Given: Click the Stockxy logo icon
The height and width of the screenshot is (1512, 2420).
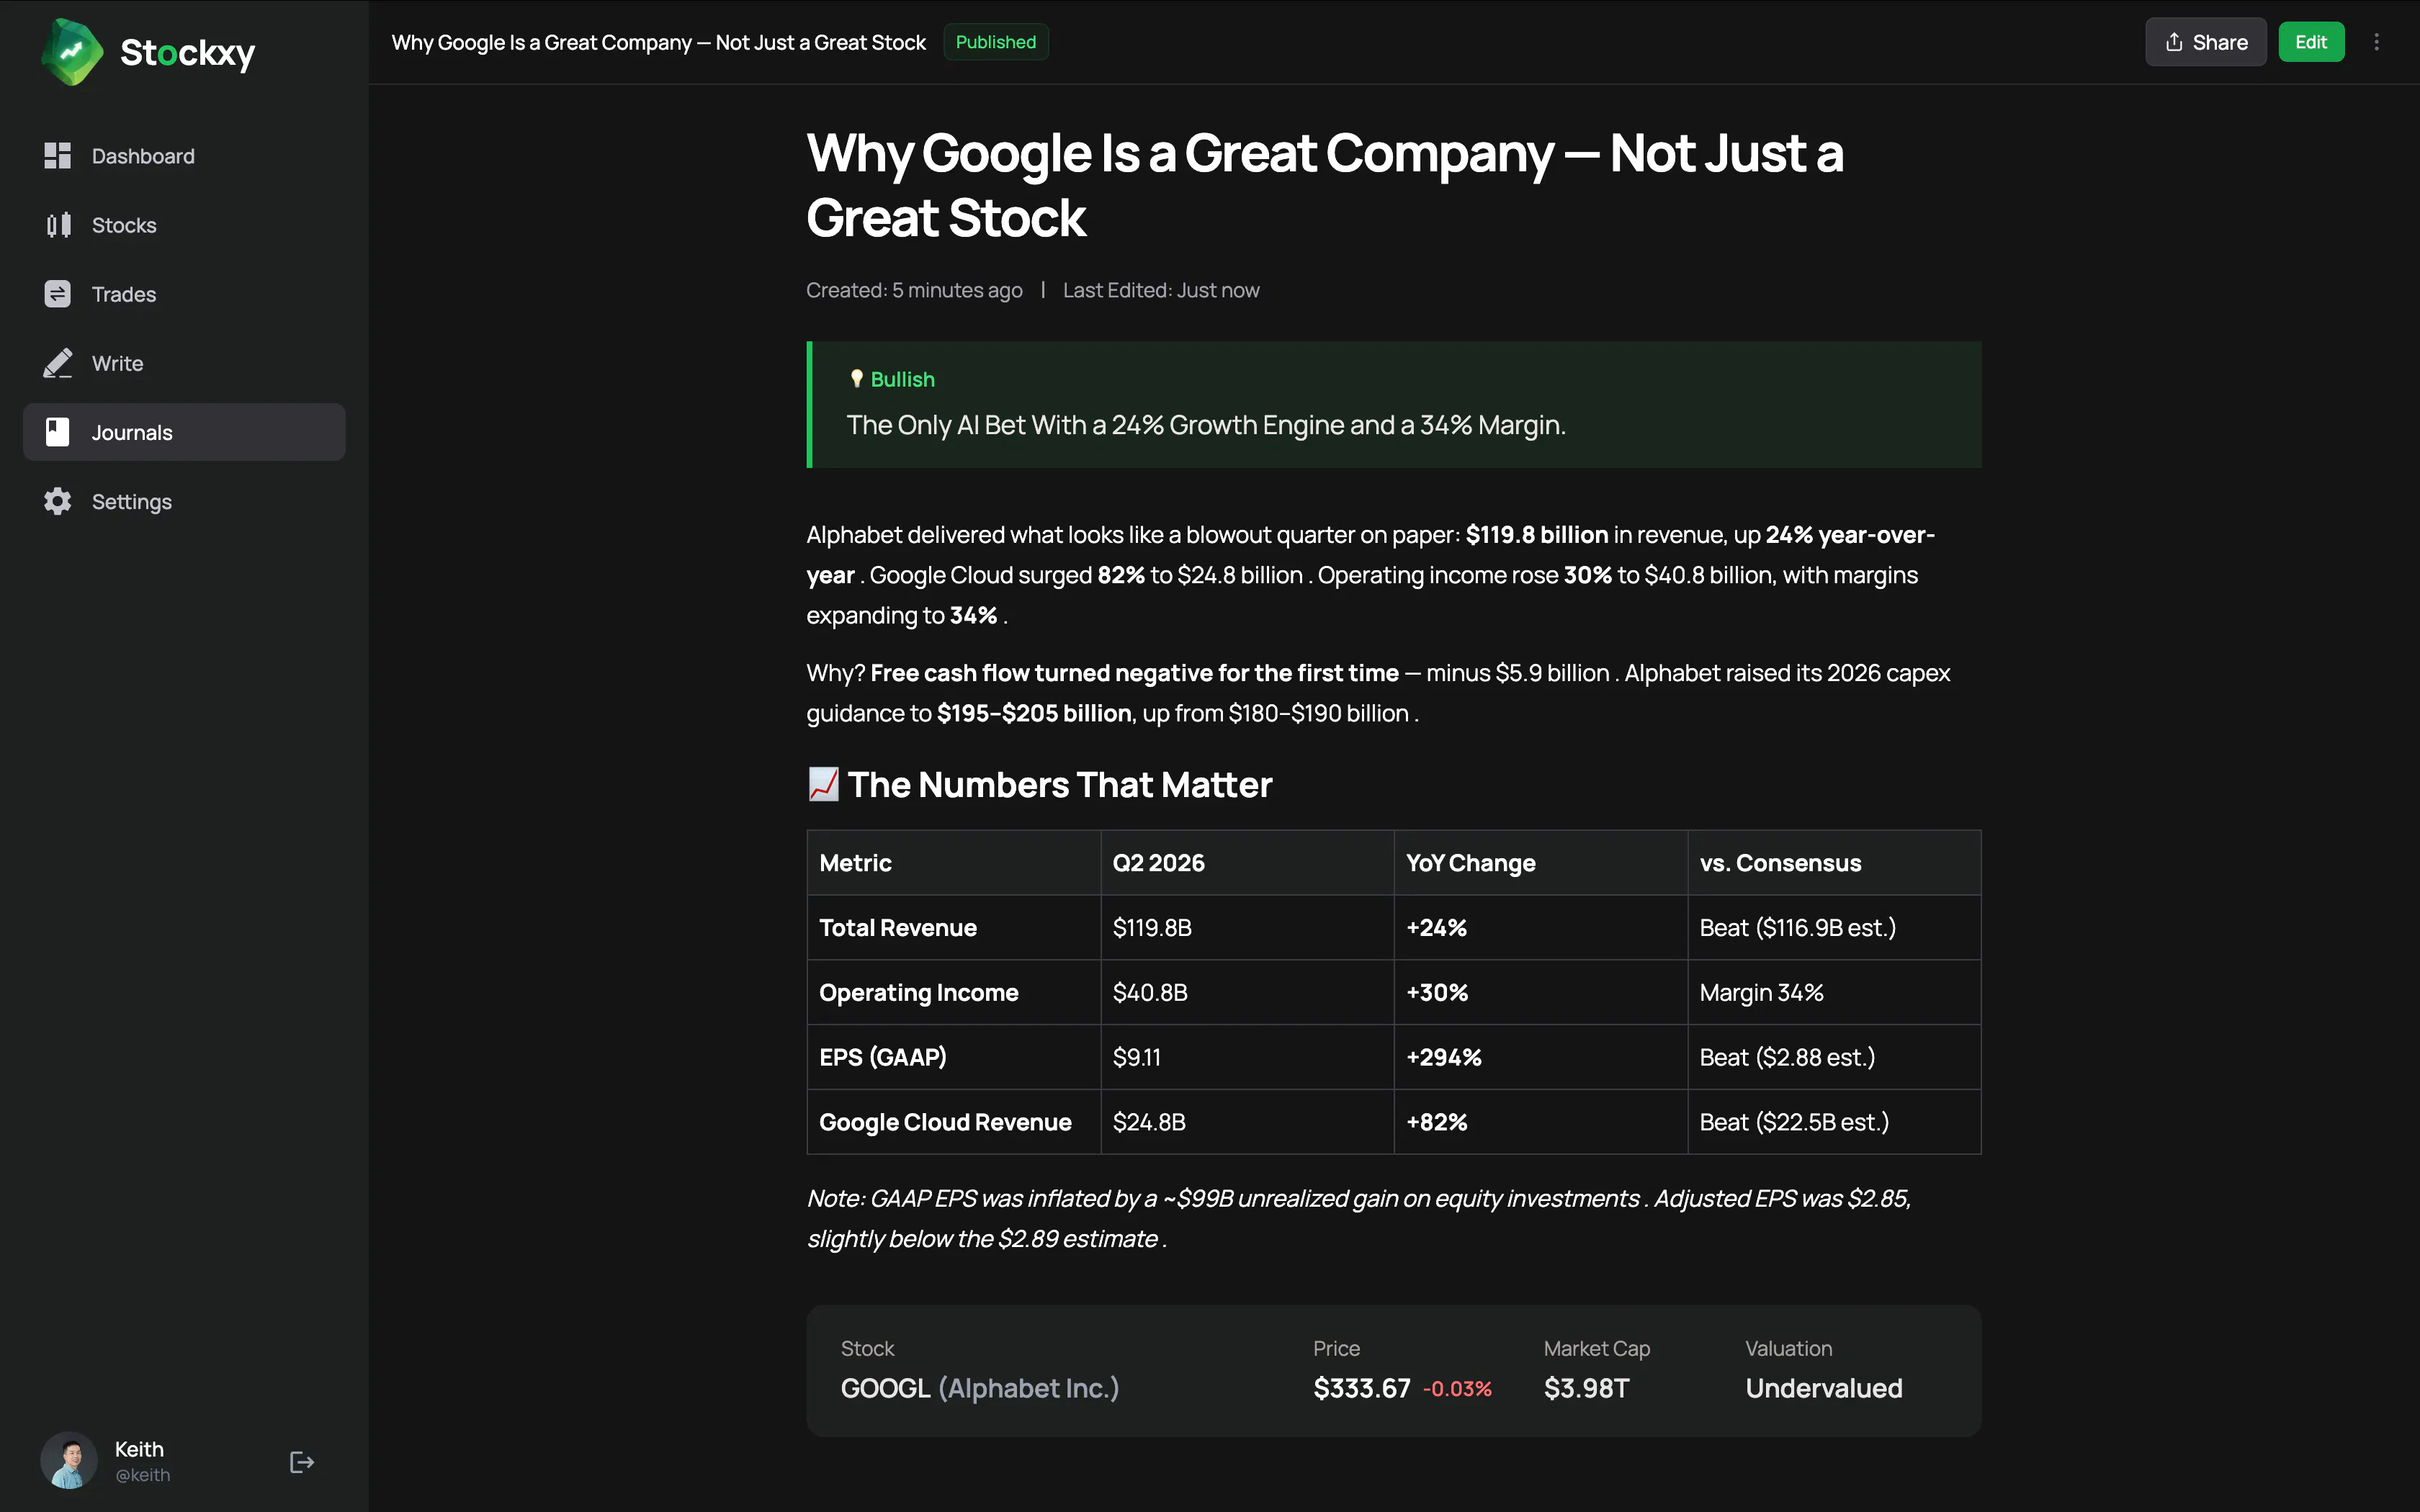Looking at the screenshot, I should [71, 52].
